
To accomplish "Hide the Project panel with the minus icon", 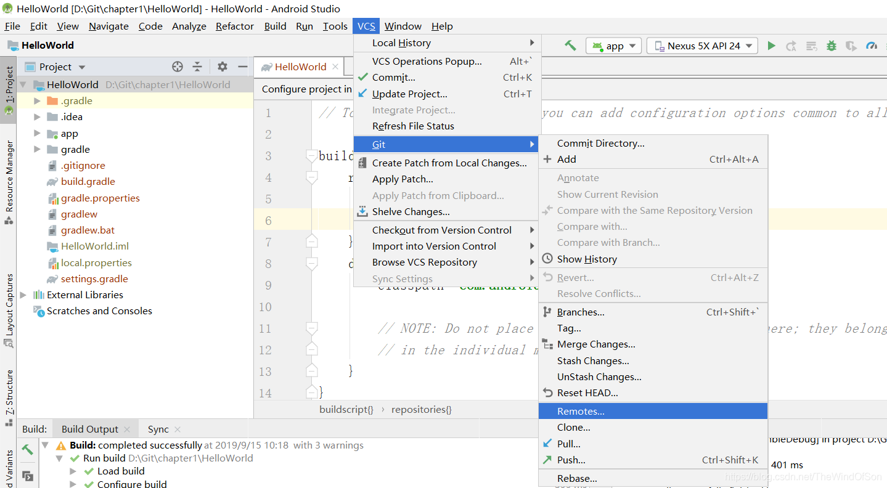I will tap(243, 67).
